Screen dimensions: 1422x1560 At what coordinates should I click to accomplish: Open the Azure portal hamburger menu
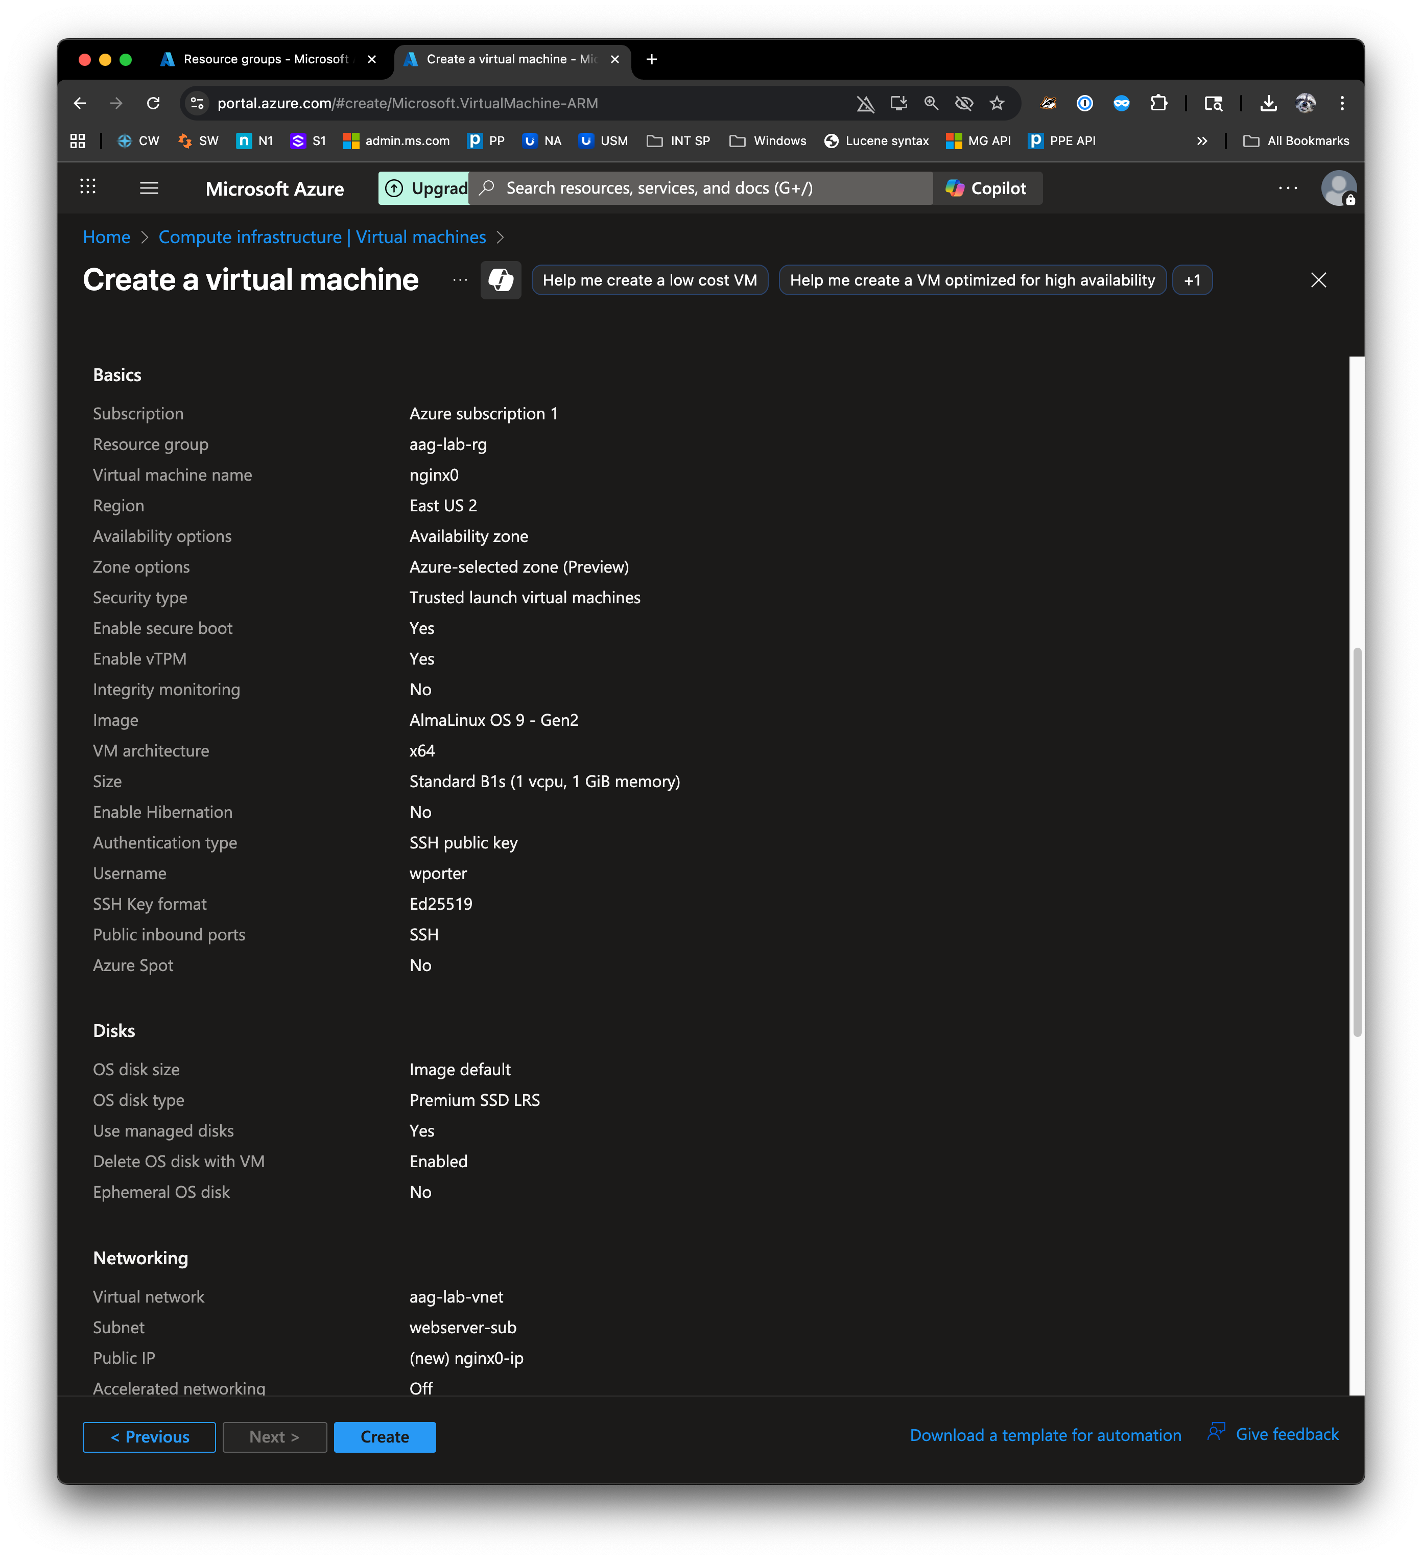point(149,188)
